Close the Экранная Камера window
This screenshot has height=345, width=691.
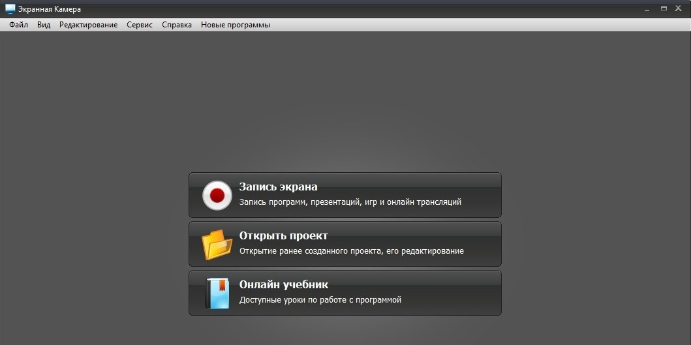click(678, 8)
